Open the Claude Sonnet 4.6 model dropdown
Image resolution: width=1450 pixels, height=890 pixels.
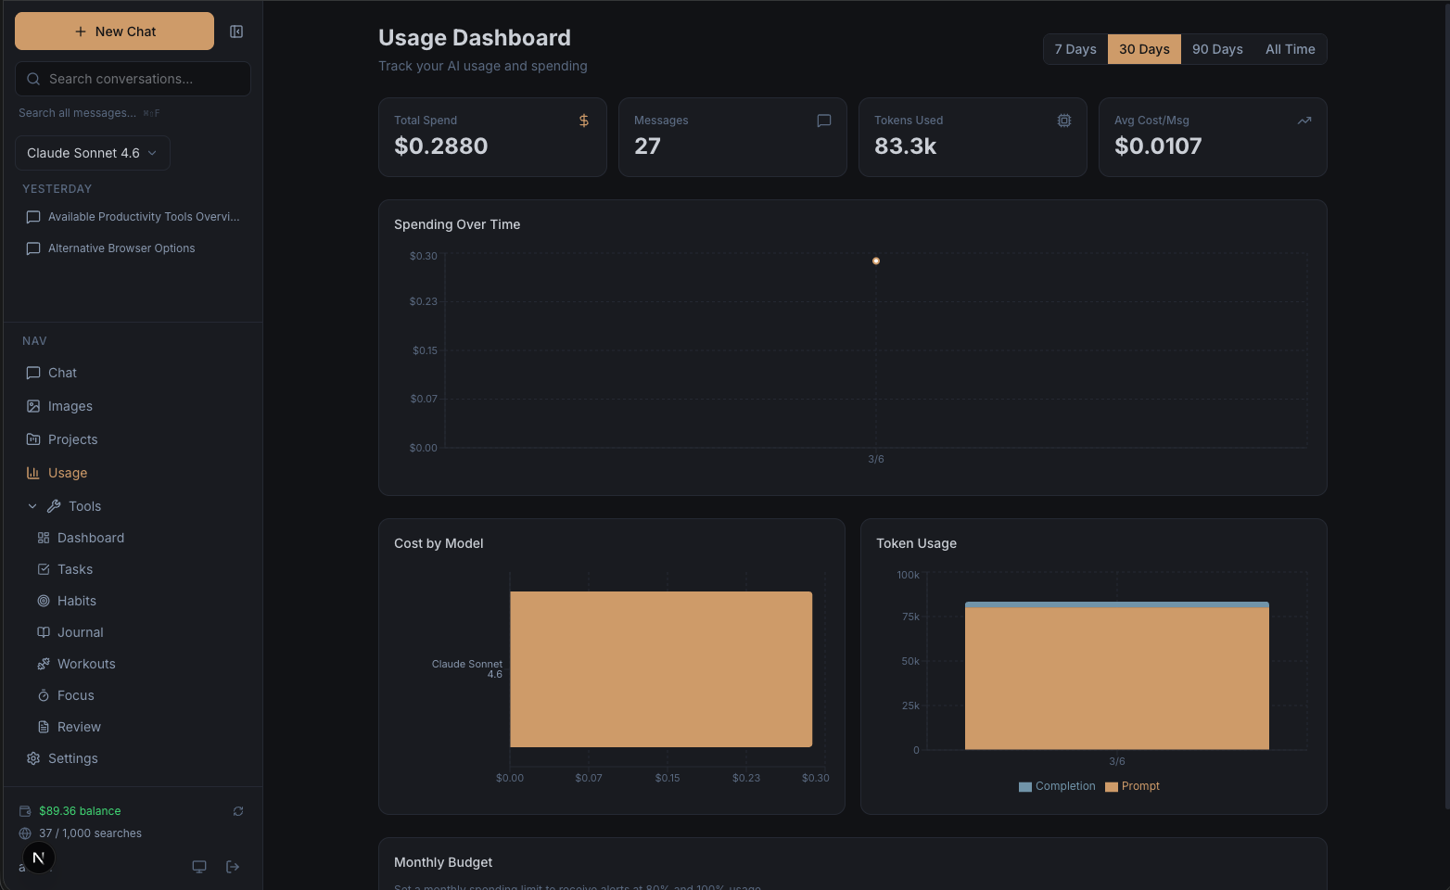coord(92,153)
